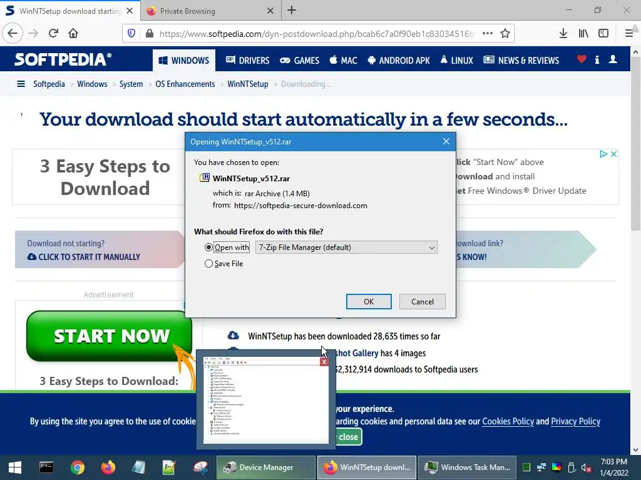Click the green START NOW button
Image resolution: width=641 pixels, height=480 pixels.
(x=109, y=336)
